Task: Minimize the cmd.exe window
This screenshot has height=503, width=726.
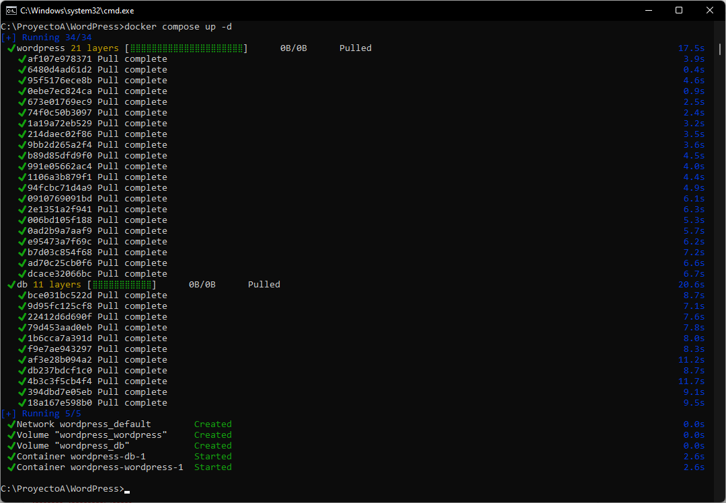Action: click(649, 10)
